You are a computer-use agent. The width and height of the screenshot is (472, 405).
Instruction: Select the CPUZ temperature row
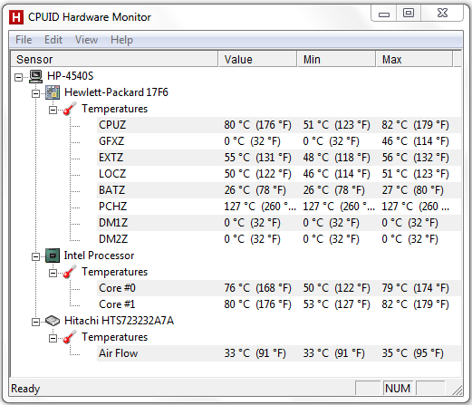tap(278, 125)
